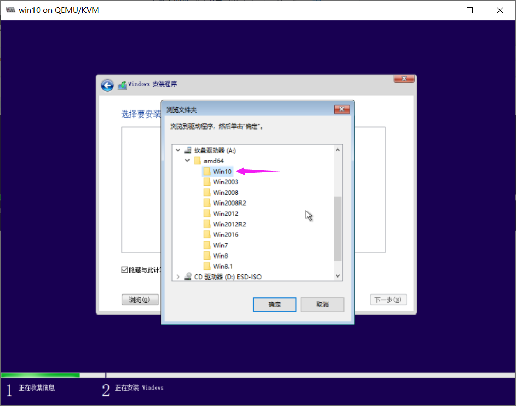Viewport: 516px width, 406px height.
Task: Close the QEMU/KVM window
Action: click(x=500, y=10)
